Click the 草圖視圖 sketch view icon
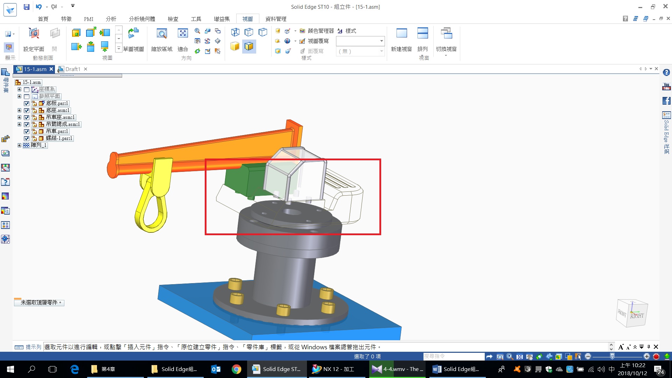This screenshot has width=672, height=378. pyautogui.click(x=133, y=34)
